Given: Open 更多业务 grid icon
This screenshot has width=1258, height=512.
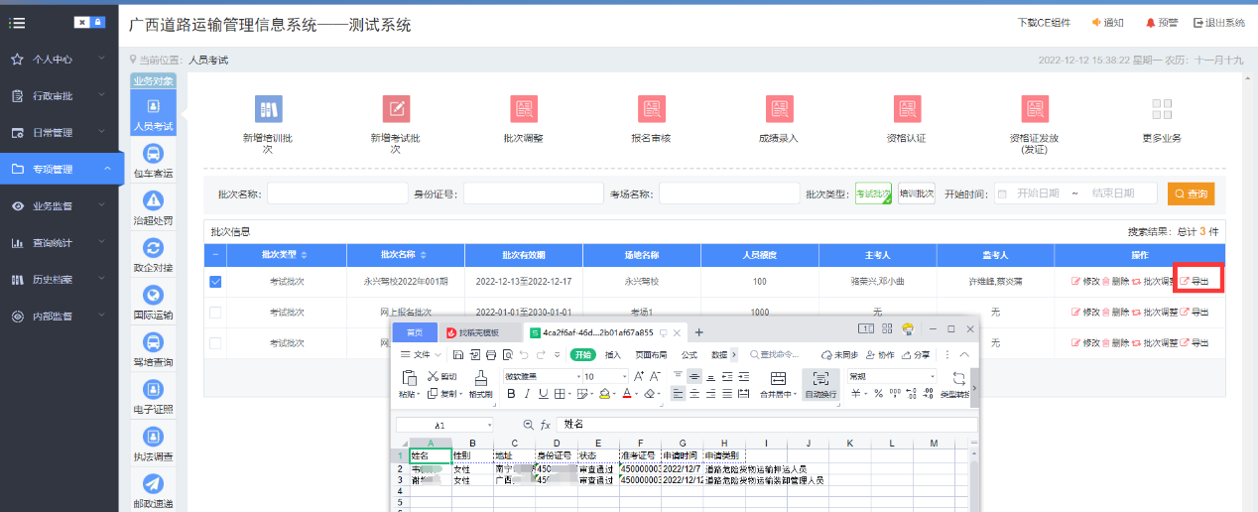Looking at the screenshot, I should 1162,109.
